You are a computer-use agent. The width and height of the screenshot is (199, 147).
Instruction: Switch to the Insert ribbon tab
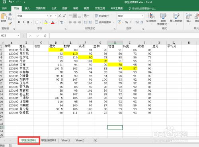(27, 8)
